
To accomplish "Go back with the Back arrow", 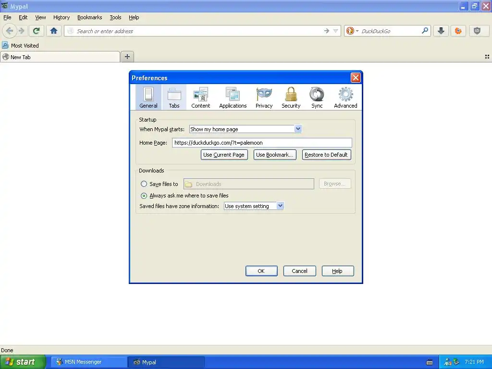I will click(x=10, y=31).
